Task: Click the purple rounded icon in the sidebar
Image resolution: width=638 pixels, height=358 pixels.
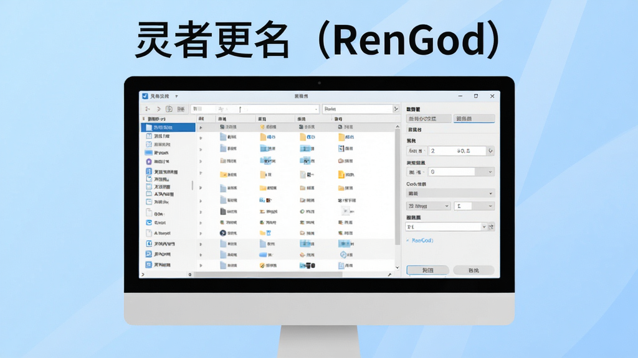Action: (149, 162)
